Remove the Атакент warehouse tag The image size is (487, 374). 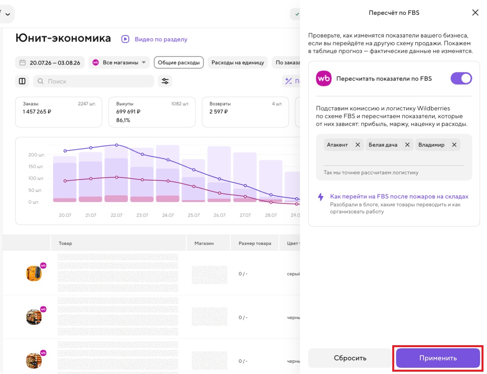tap(358, 145)
